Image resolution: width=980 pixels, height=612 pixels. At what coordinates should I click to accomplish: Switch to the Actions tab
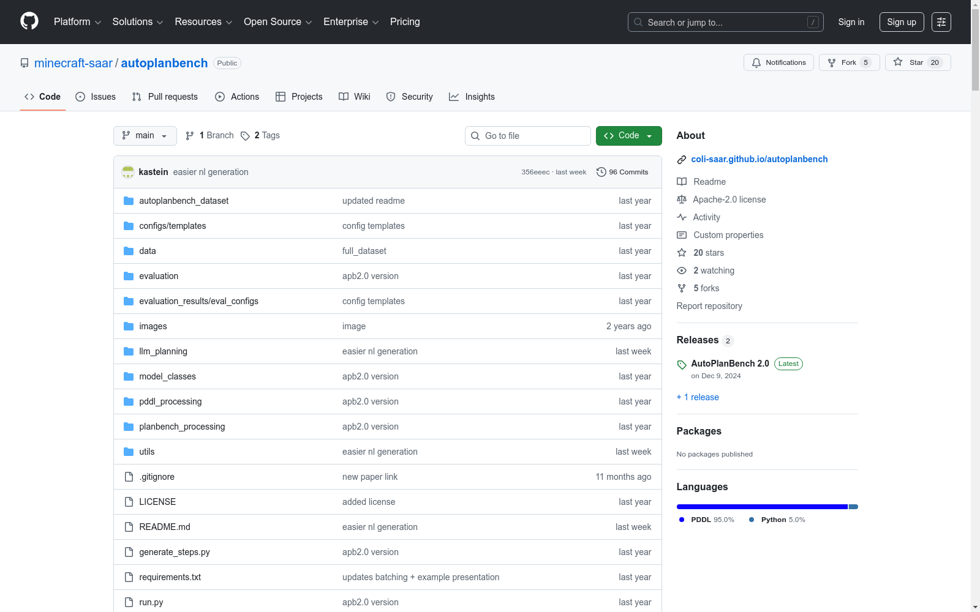237,97
